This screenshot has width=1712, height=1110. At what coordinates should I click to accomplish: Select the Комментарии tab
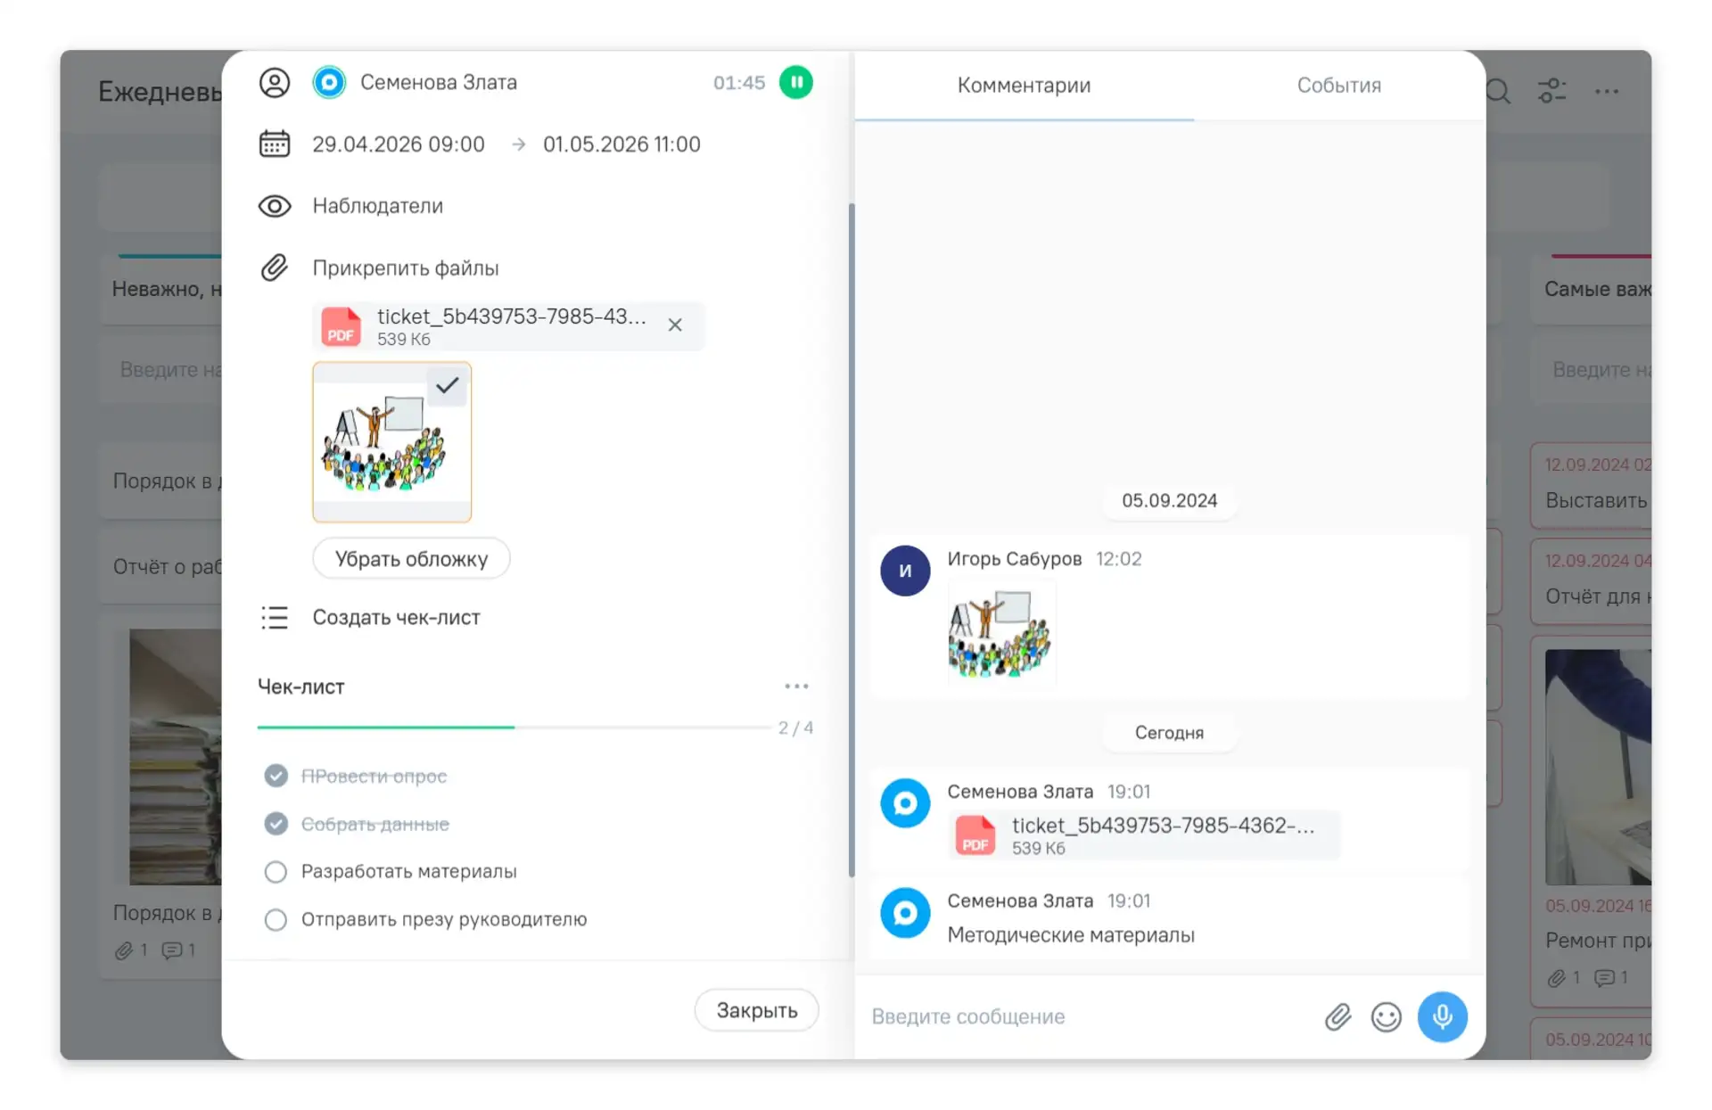point(1024,86)
